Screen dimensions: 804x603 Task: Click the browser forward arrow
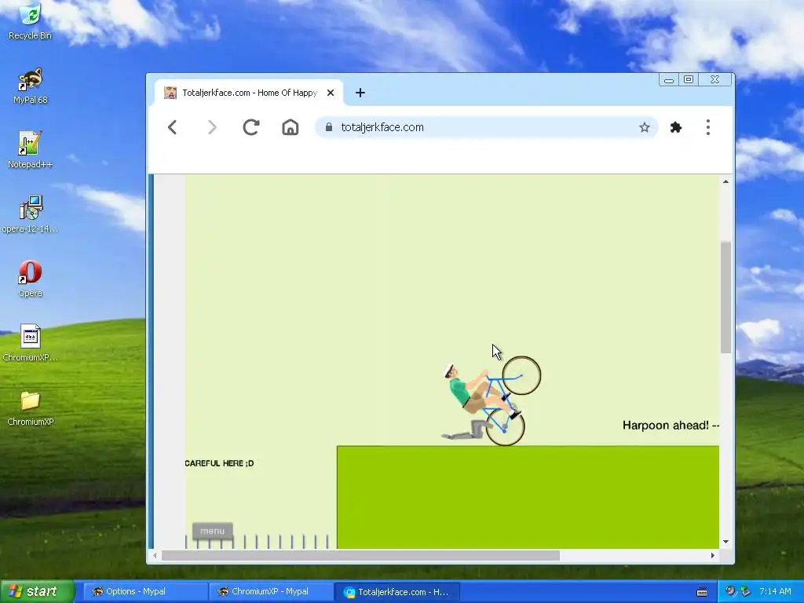coord(212,127)
